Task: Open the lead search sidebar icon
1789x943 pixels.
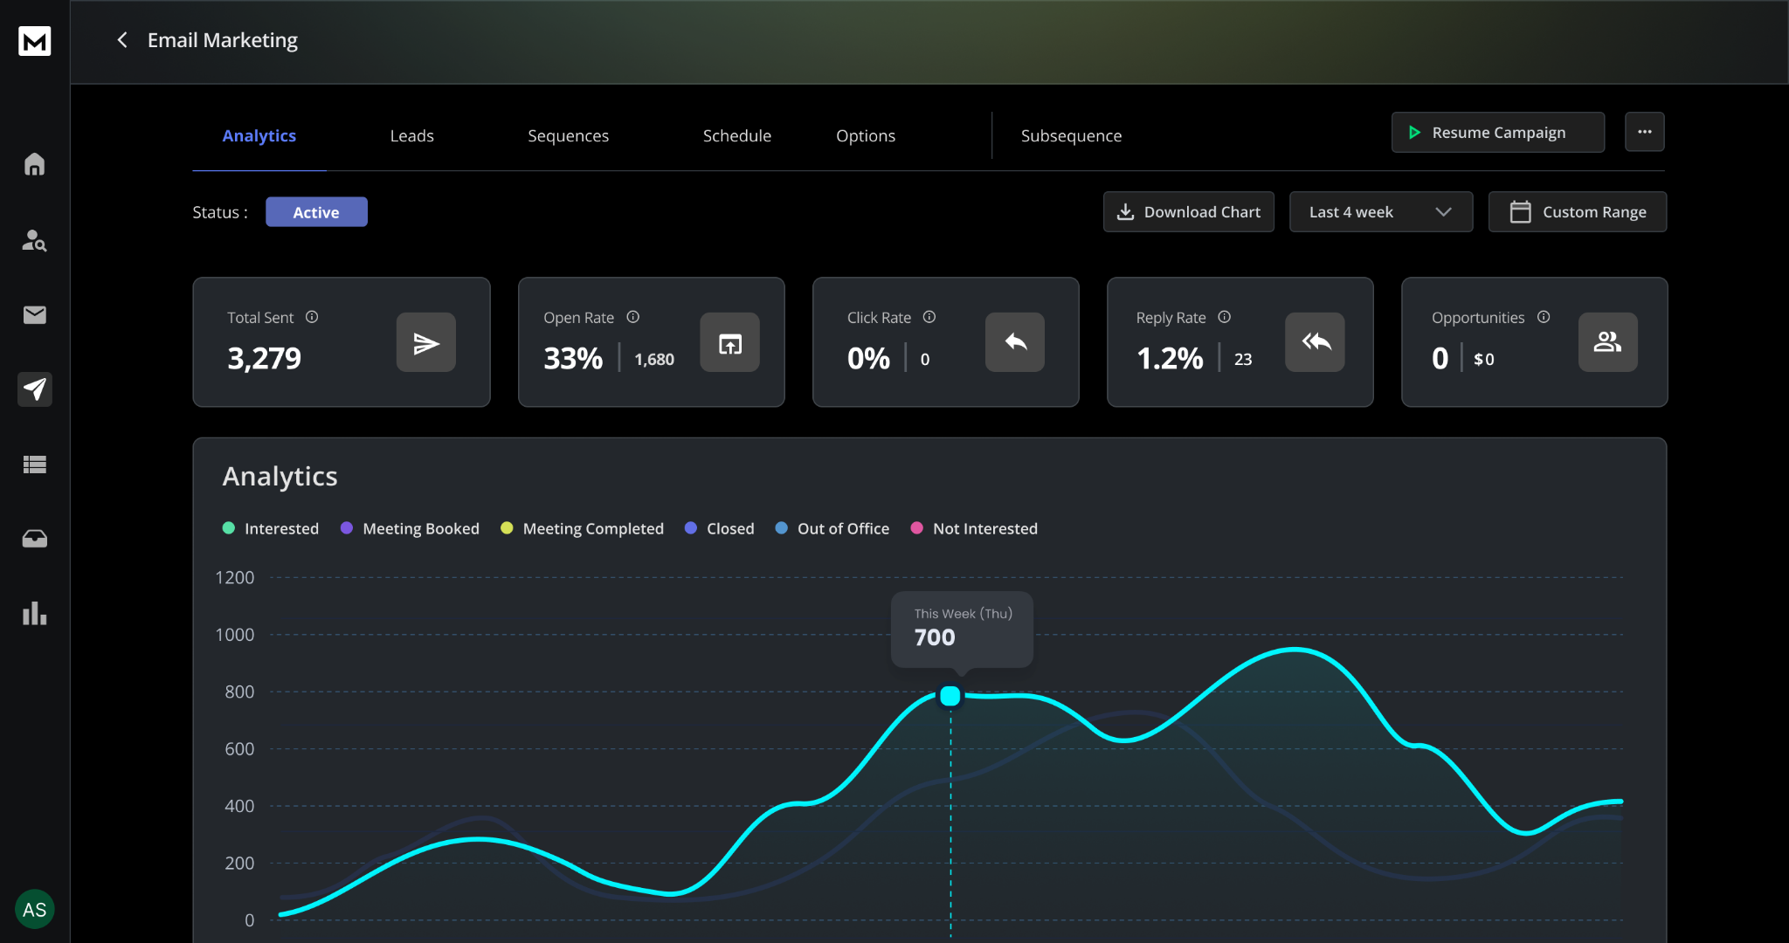Action: (x=34, y=240)
